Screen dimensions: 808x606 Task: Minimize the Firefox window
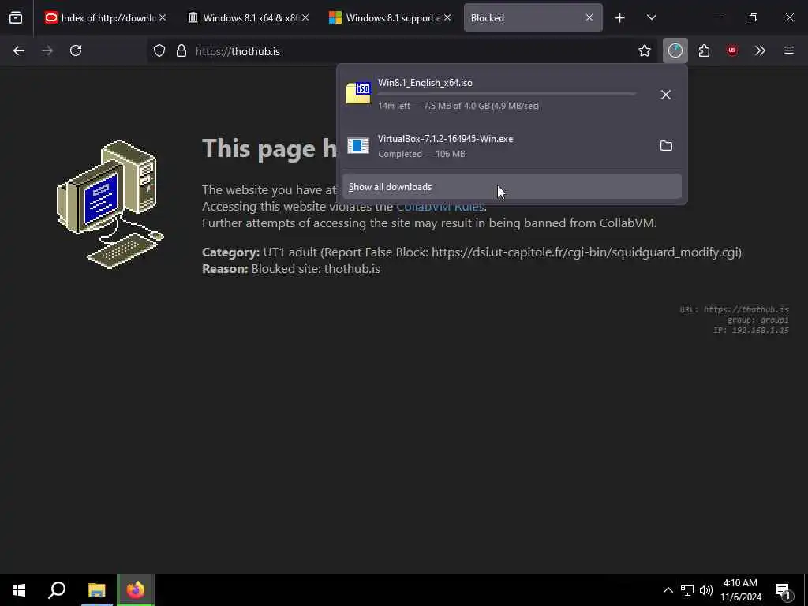(716, 17)
